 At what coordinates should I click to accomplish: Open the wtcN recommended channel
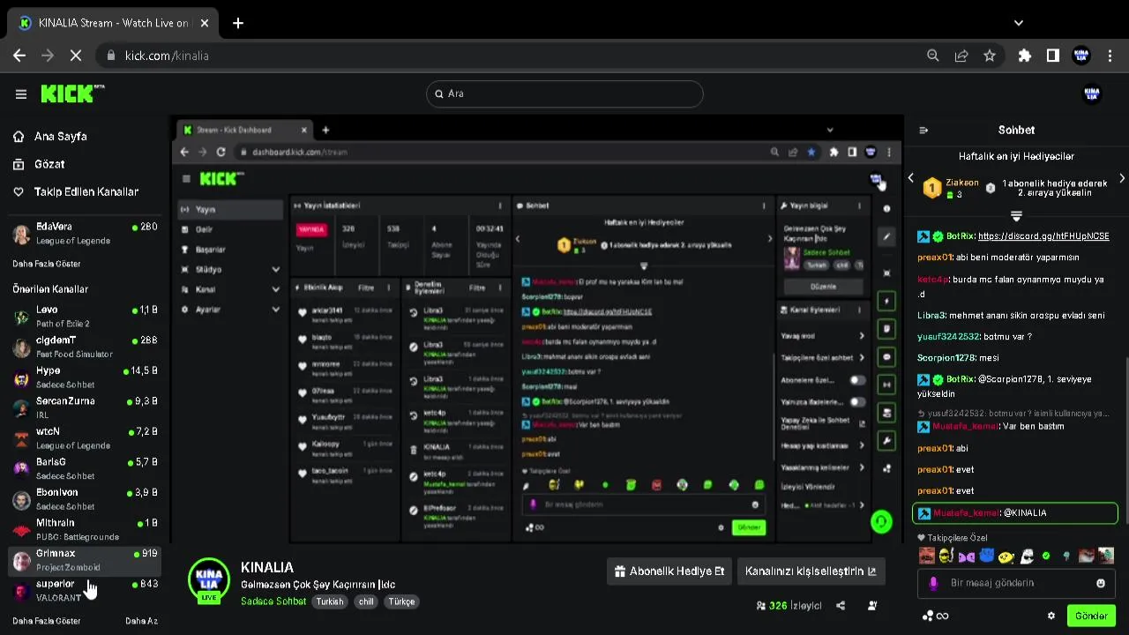(x=85, y=438)
